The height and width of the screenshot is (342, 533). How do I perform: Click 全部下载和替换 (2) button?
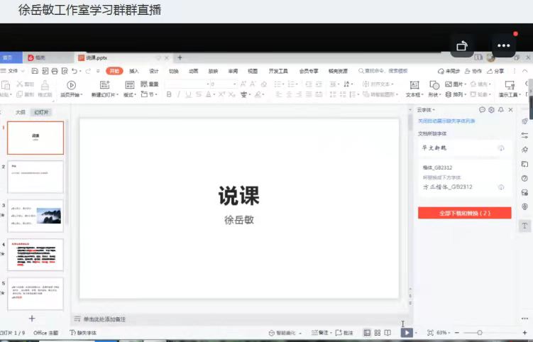tap(464, 213)
